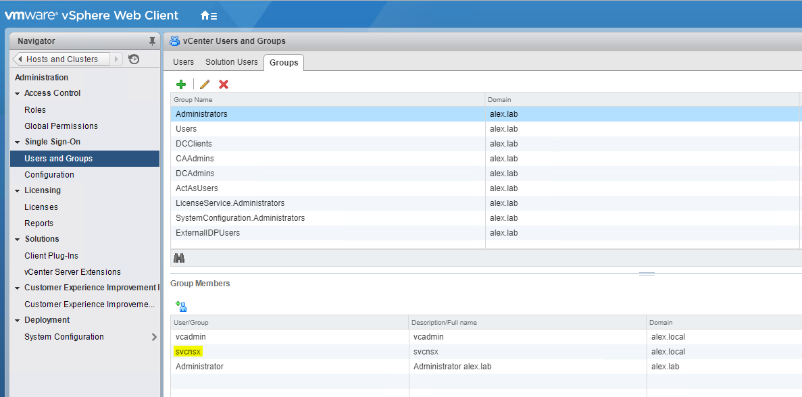Pin the Navigator panel
This screenshot has width=802, height=397.
click(152, 41)
